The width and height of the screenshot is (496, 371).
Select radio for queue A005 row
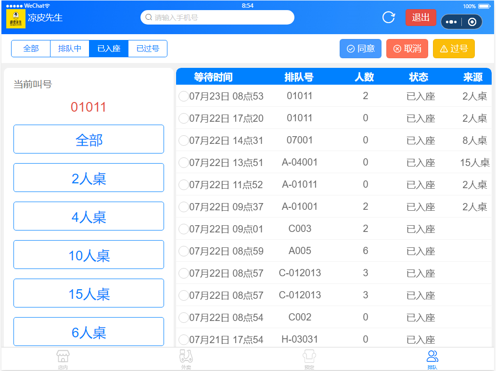pos(184,251)
